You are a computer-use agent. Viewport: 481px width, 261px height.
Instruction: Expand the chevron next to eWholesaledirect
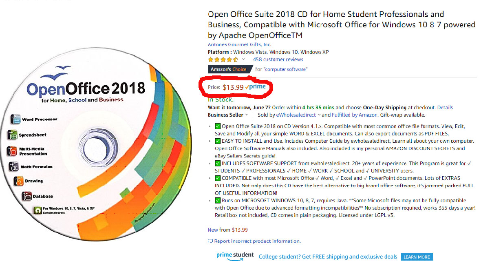point(319,115)
